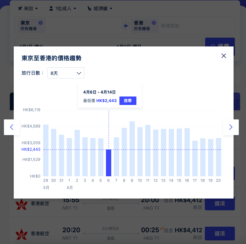This screenshot has height=244, width=246.
Task: Open the 1位成人 passenger dropdown
Action: (62, 8)
